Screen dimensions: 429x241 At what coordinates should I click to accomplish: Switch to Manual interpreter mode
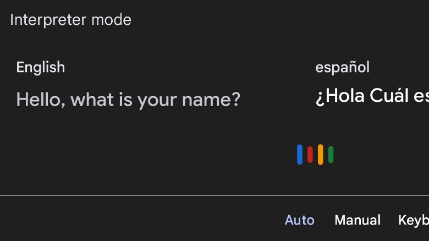point(358,220)
